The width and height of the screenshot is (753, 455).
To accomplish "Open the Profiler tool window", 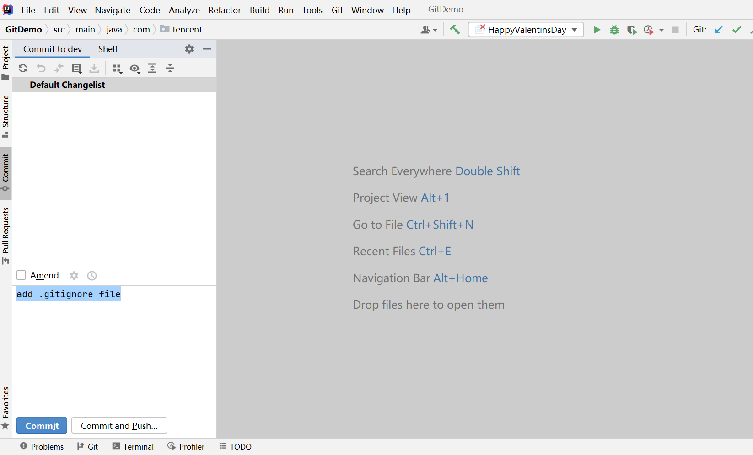I will (186, 446).
